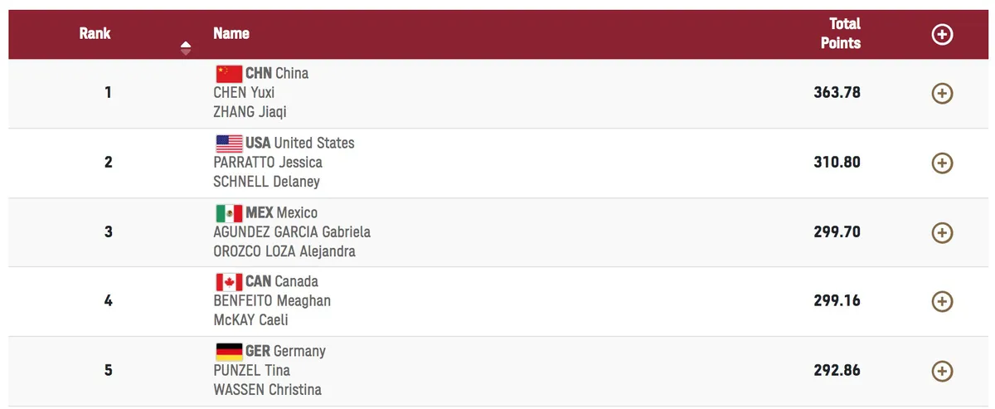The width and height of the screenshot is (995, 409).
Task: Open athlete BENFEITO Meaghan
Action: 272,300
